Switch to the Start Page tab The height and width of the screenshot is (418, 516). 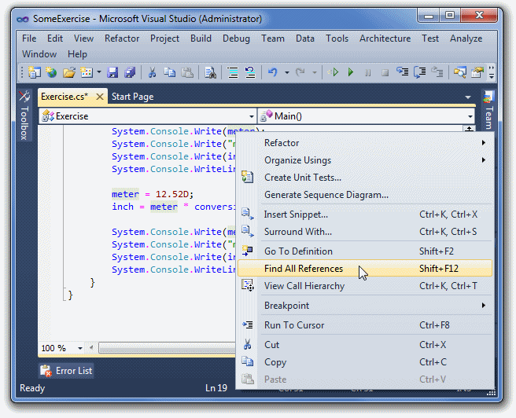[x=133, y=97]
